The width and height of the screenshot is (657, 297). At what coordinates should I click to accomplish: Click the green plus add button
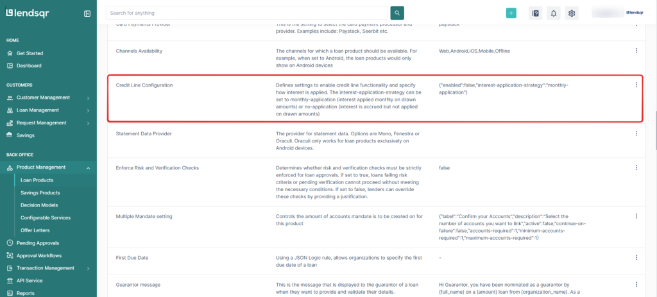coord(511,13)
